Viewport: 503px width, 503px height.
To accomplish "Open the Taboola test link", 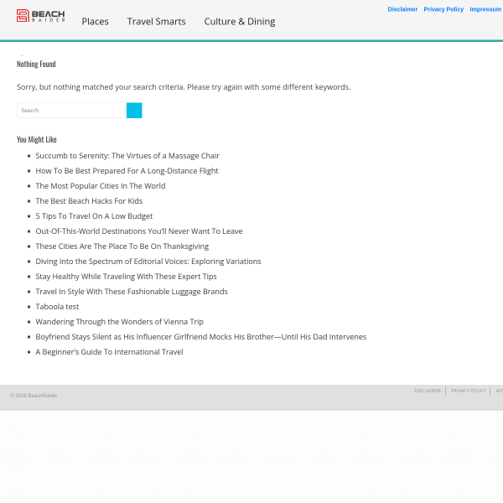I will [x=57, y=307].
